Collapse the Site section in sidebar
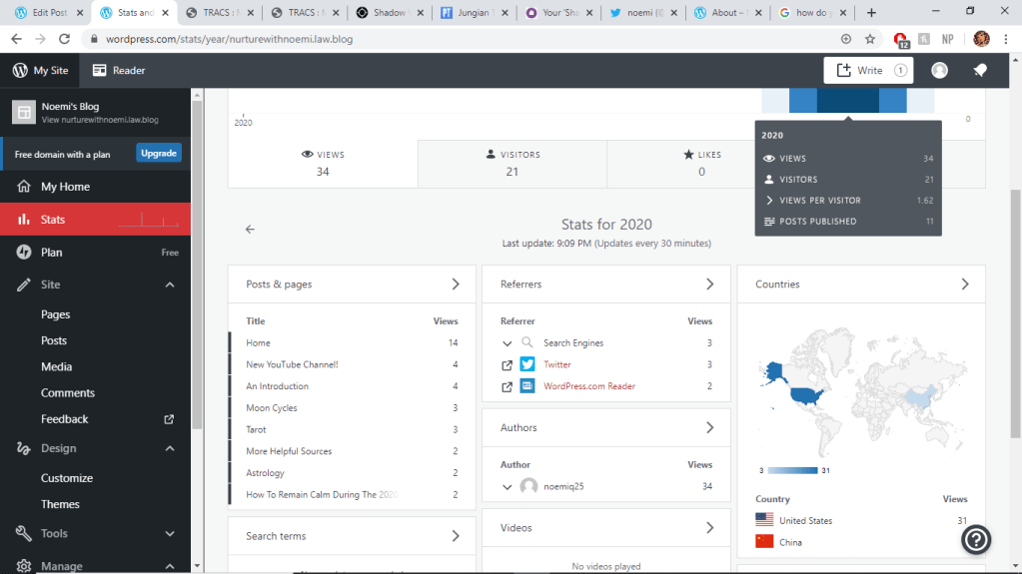1022x574 pixels. 170,285
